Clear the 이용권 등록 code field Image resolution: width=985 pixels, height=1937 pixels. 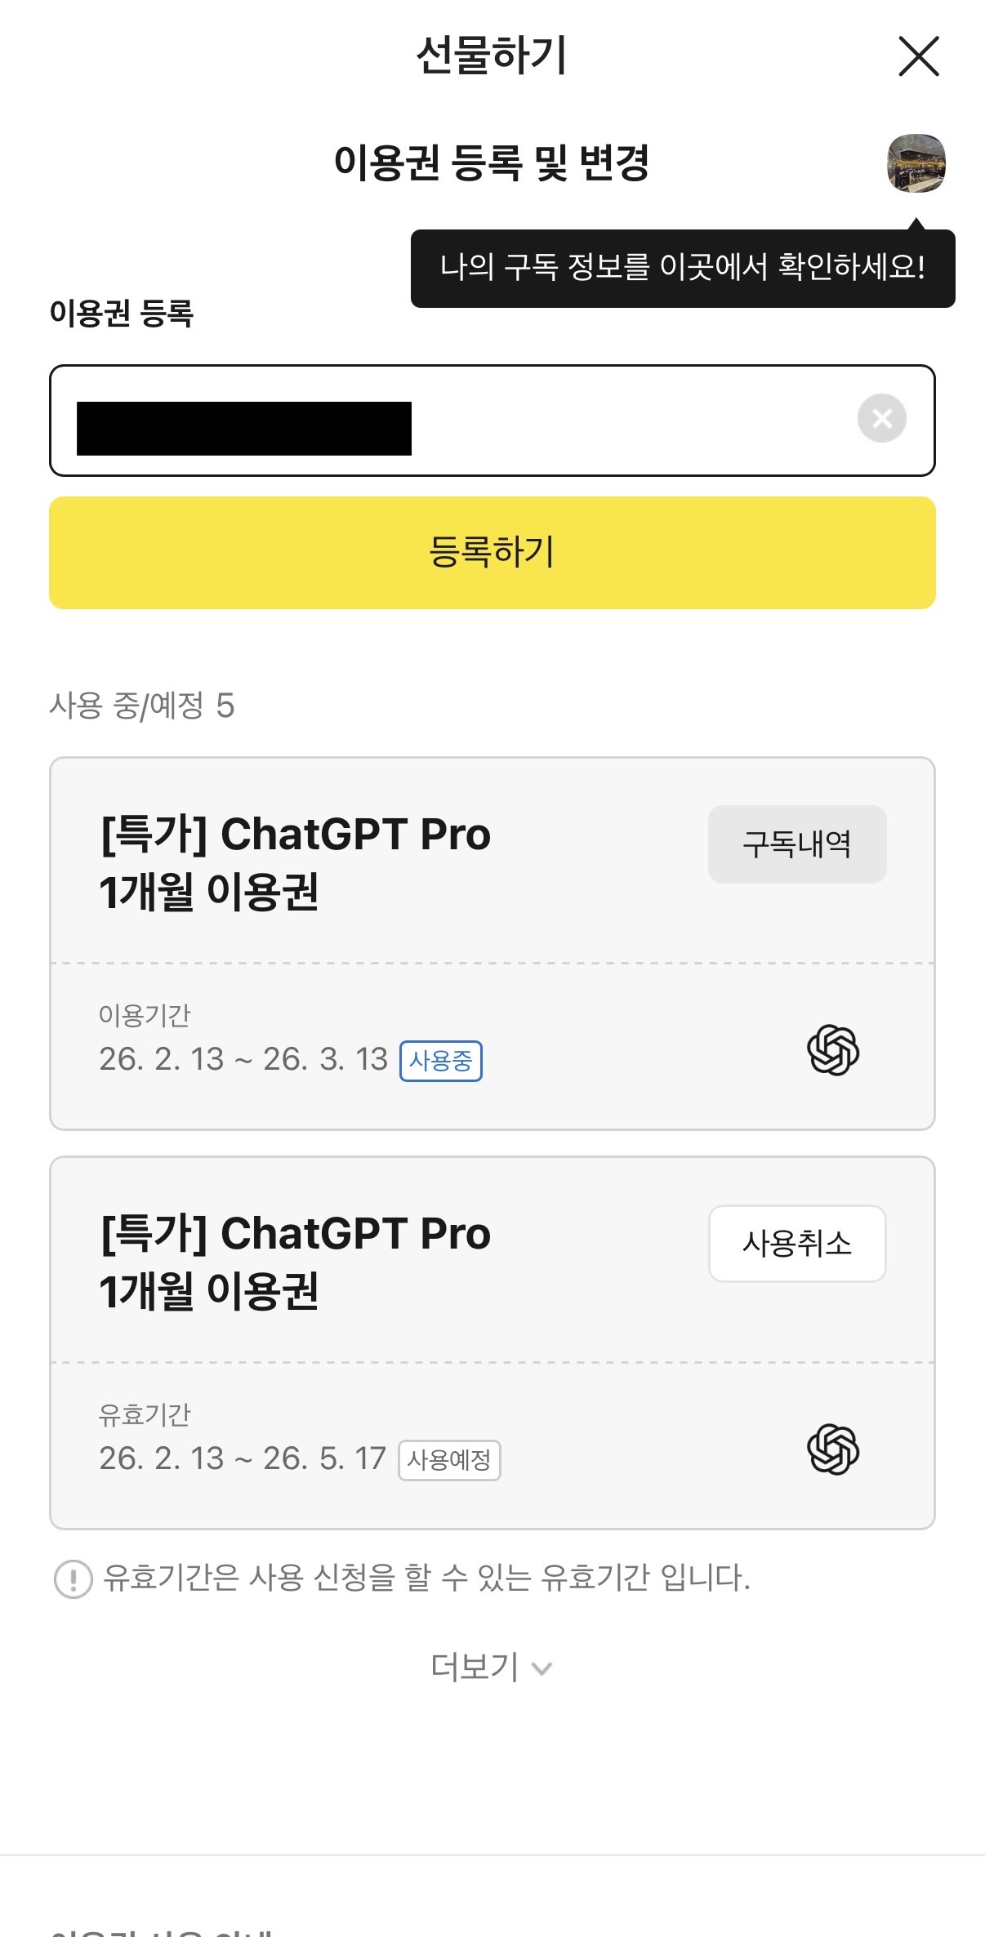[881, 419]
